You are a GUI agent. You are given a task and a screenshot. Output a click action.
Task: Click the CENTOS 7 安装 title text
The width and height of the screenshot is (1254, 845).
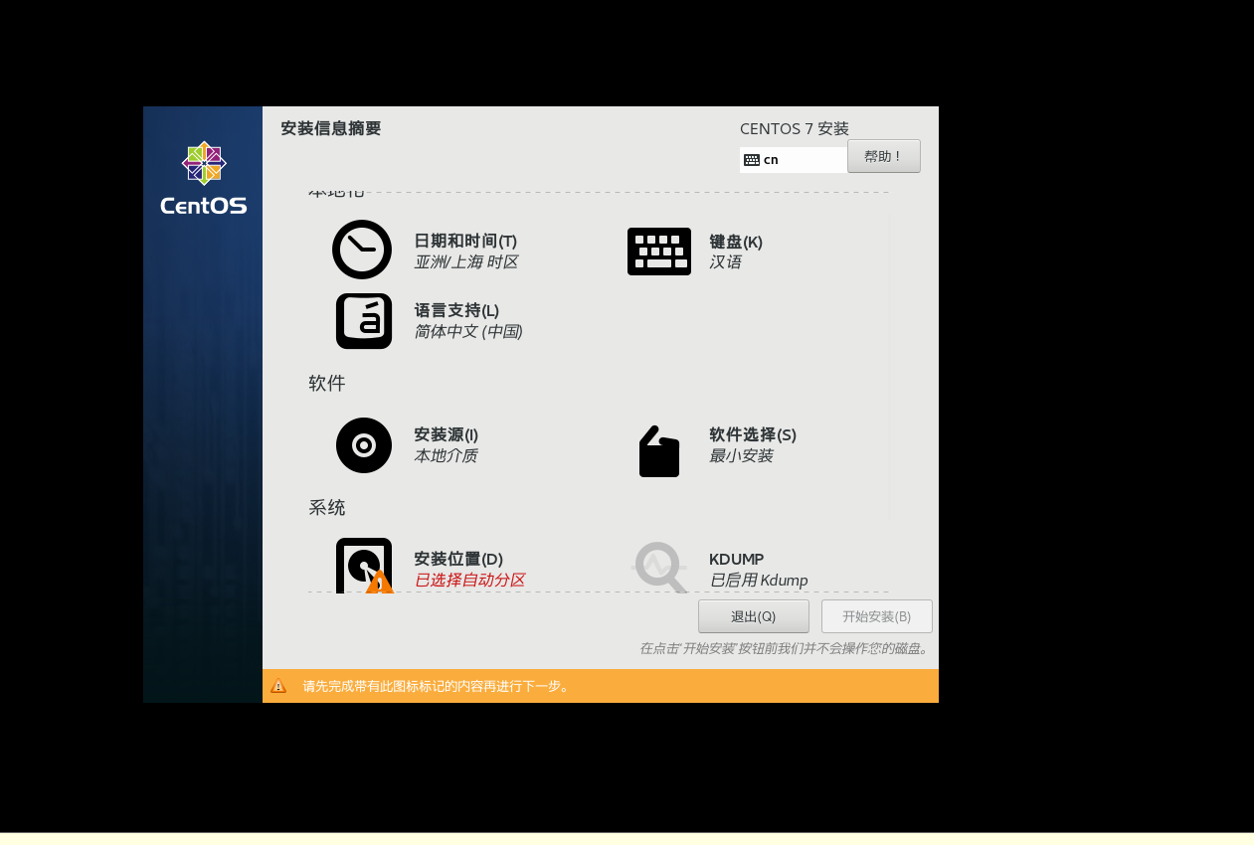[795, 128]
